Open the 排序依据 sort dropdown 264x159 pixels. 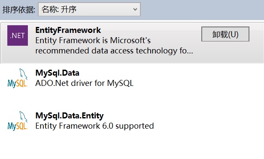point(89,9)
